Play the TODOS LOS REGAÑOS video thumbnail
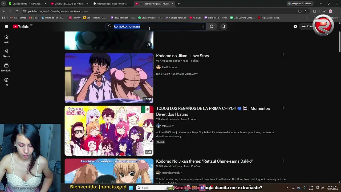 click(109, 131)
